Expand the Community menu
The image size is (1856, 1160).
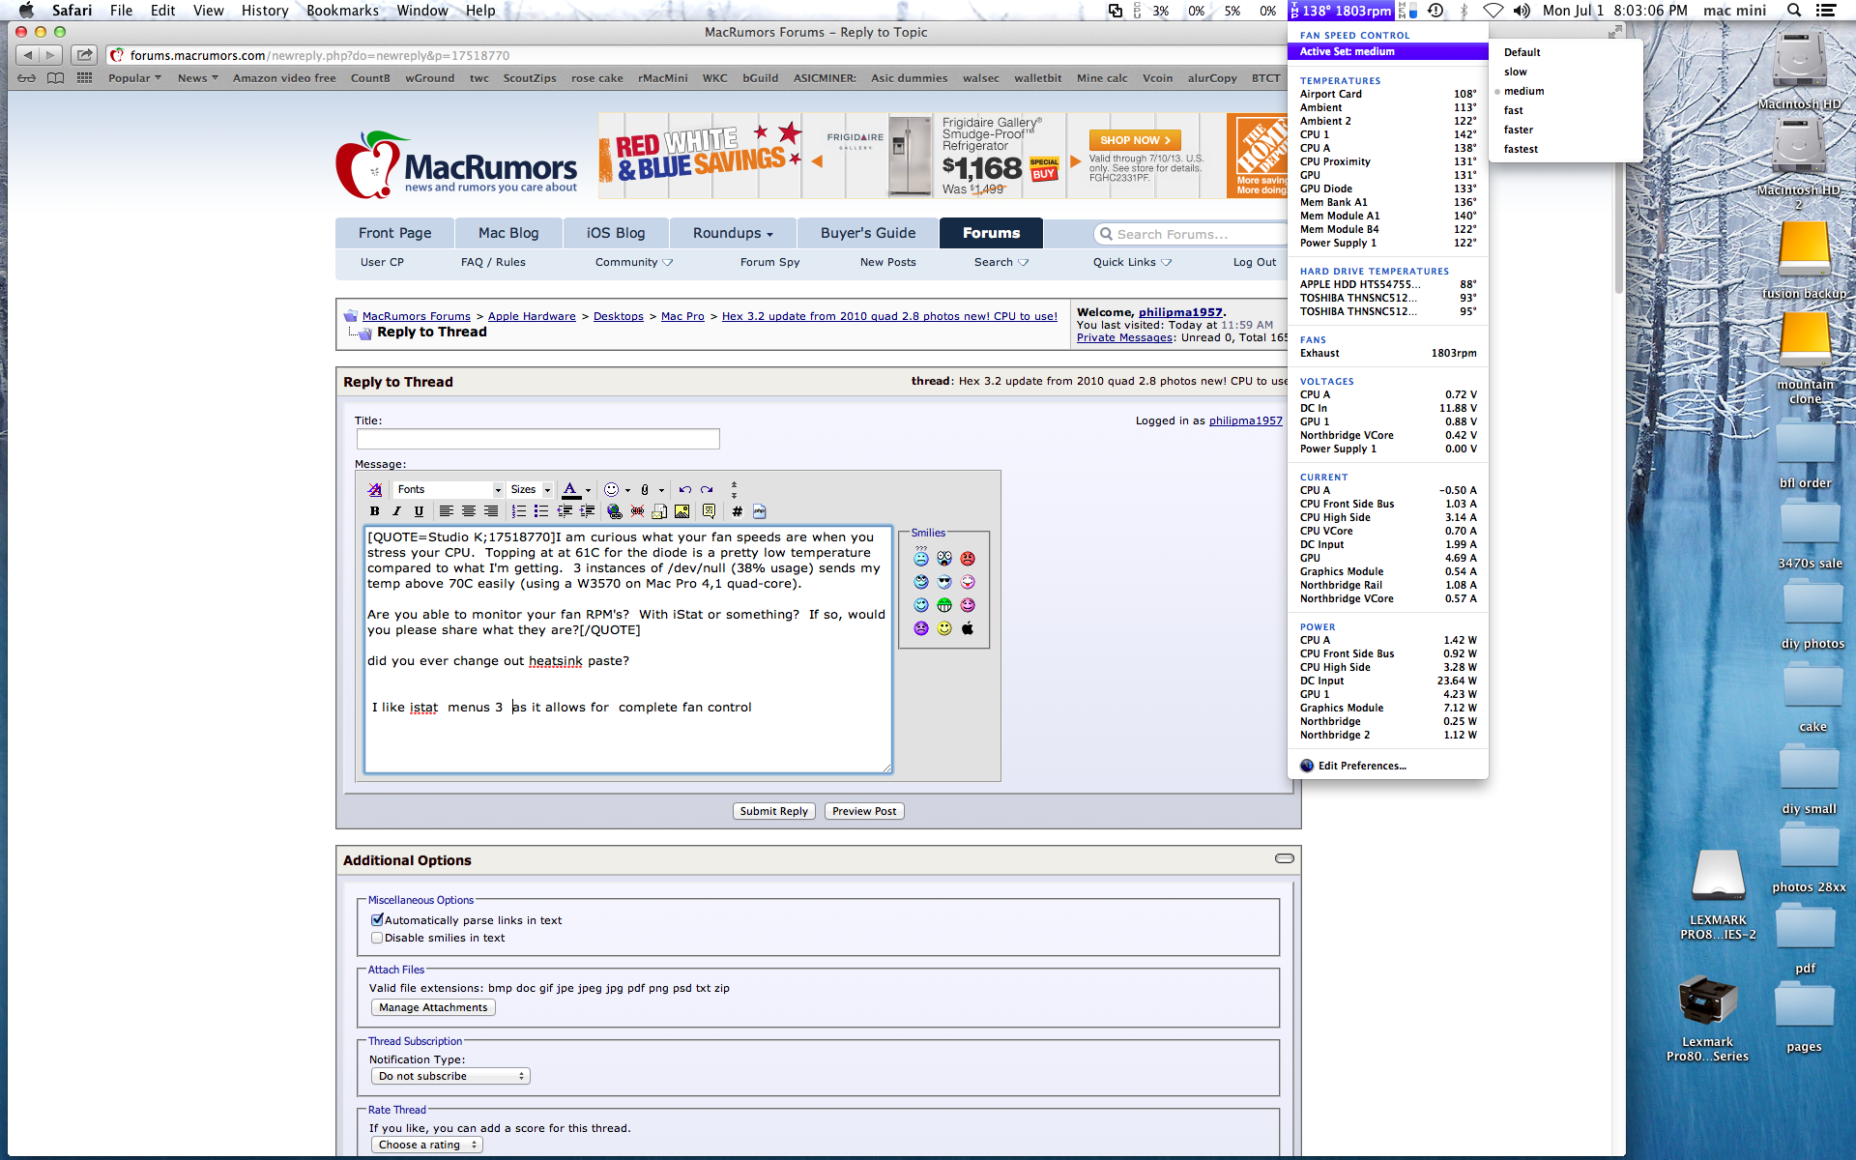coord(634,262)
